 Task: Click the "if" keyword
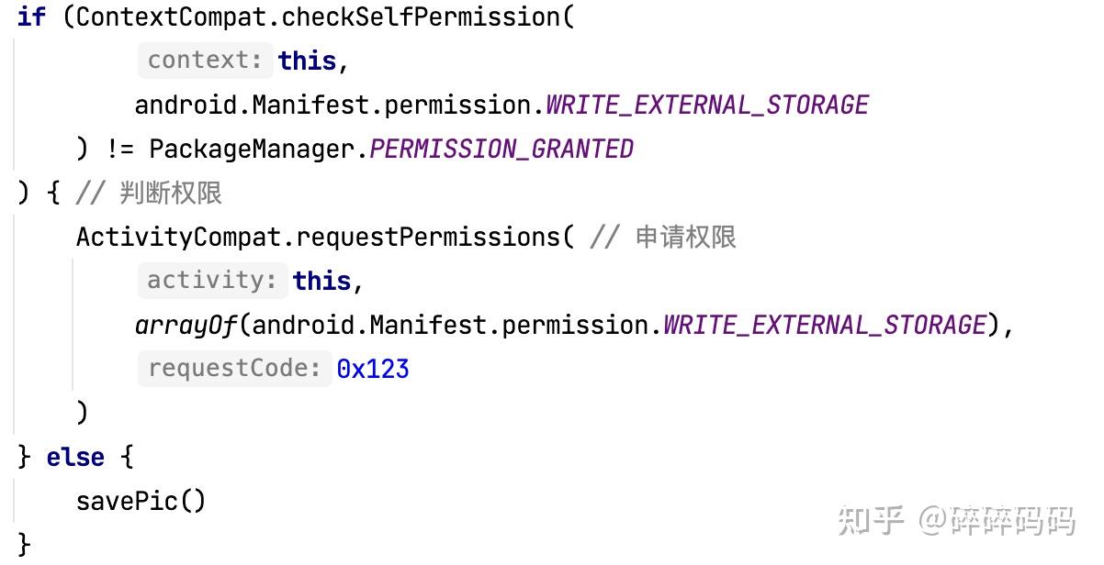click(x=31, y=17)
